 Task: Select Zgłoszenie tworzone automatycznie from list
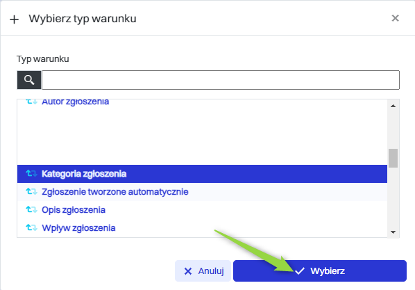(202, 192)
